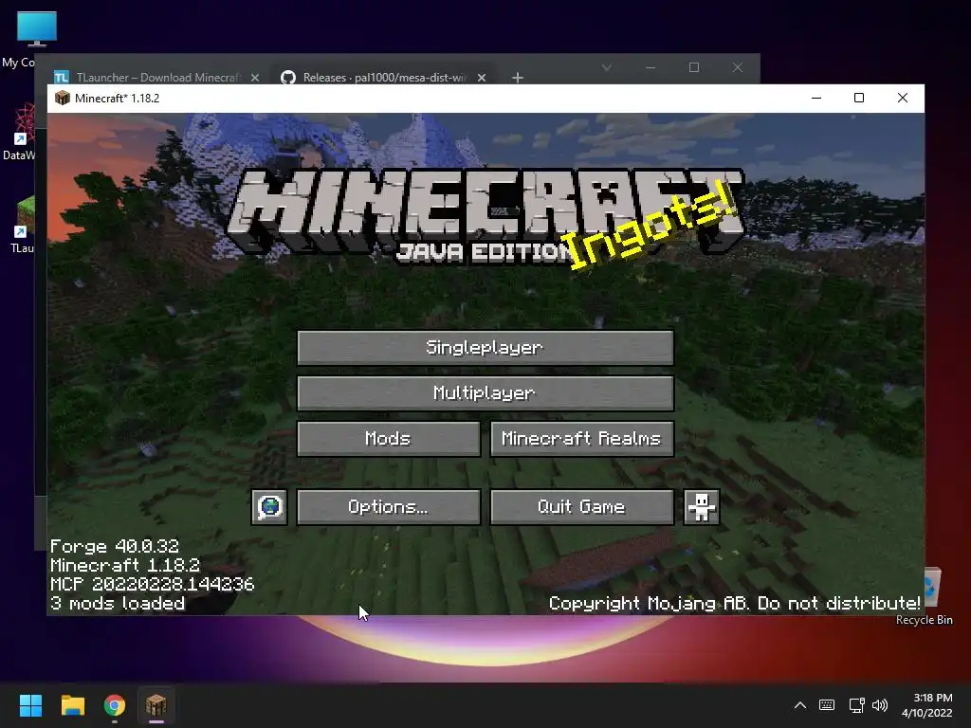Start a Singleplayer game
Image resolution: width=971 pixels, height=728 pixels.
coord(485,347)
